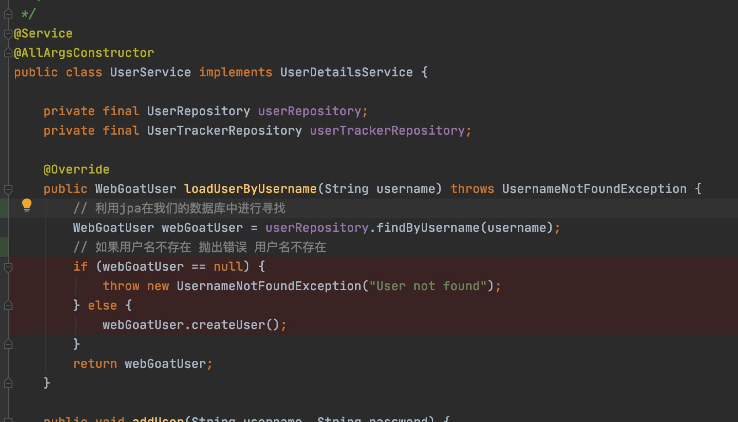The width and height of the screenshot is (738, 422).
Task: Click fold end marker at method closing brace
Action: pyautogui.click(x=8, y=383)
